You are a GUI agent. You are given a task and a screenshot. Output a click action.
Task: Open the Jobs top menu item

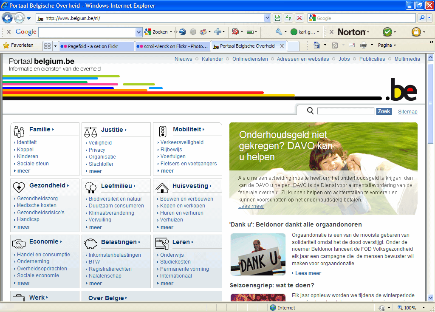pyautogui.click(x=344, y=59)
